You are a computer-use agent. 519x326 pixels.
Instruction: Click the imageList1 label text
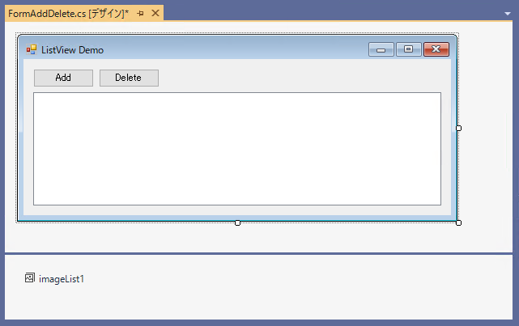coord(62,279)
